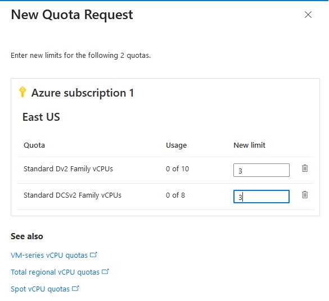Viewport: 329px width, 301px height.
Task: Delete the Standard Dv2 Family vCPUs quota row
Action: coord(305,168)
